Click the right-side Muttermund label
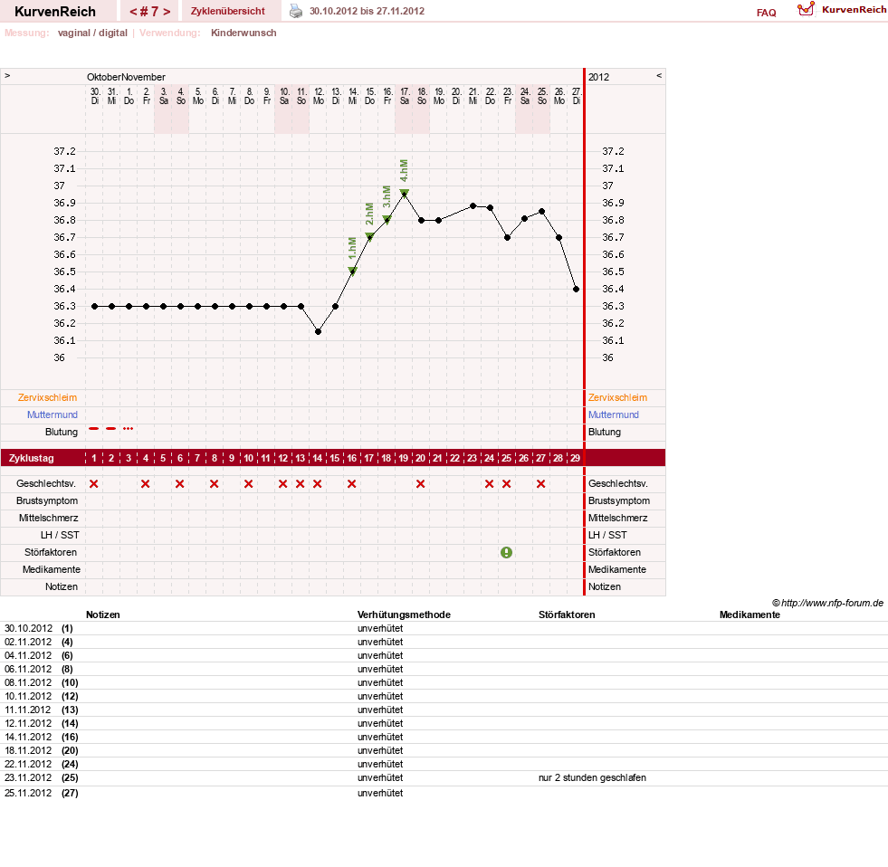Viewport: 888px width, 867px height. coord(614,414)
